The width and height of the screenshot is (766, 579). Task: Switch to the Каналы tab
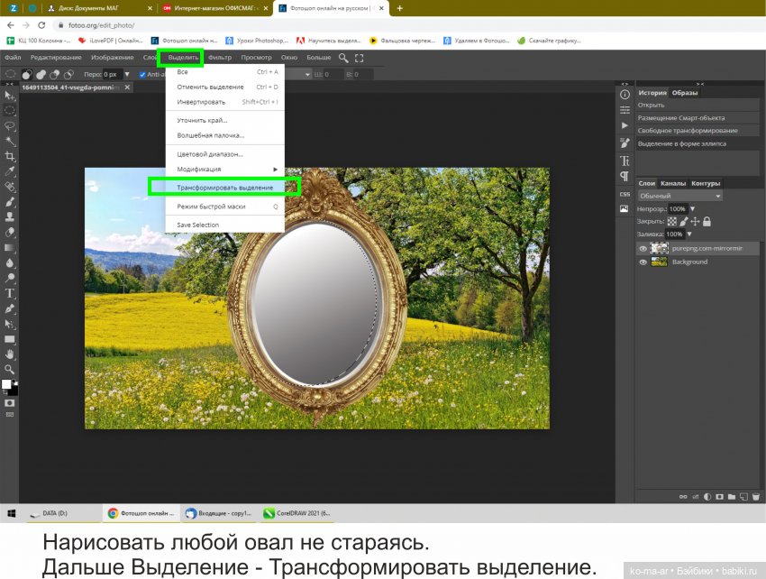point(674,183)
